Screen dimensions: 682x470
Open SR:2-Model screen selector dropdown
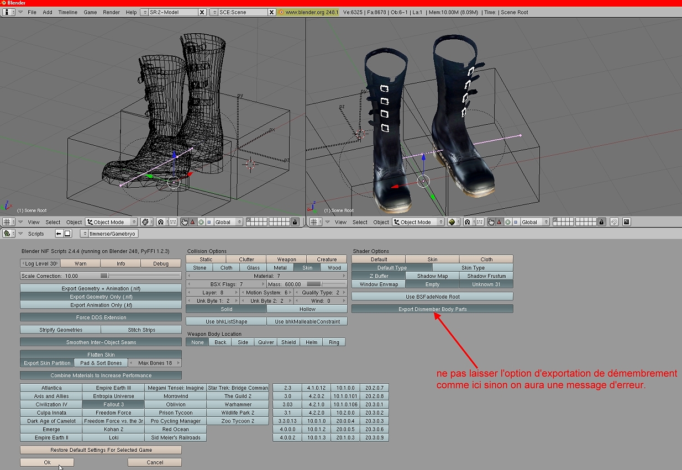[x=144, y=12]
